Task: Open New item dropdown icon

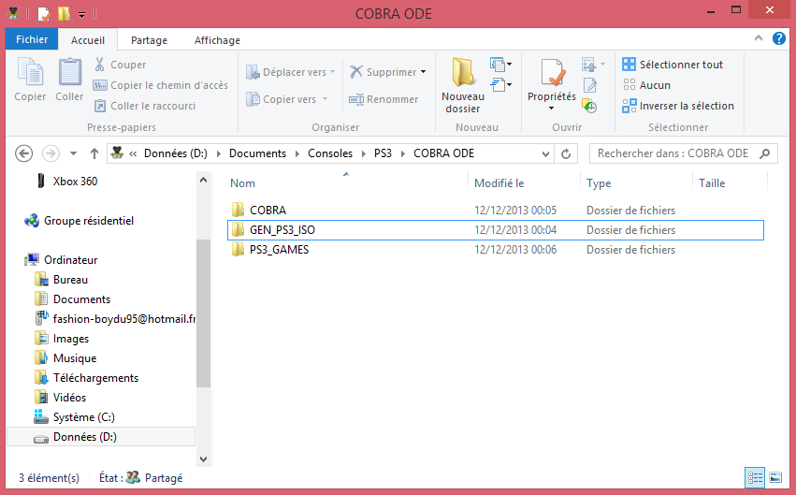Action: click(500, 65)
